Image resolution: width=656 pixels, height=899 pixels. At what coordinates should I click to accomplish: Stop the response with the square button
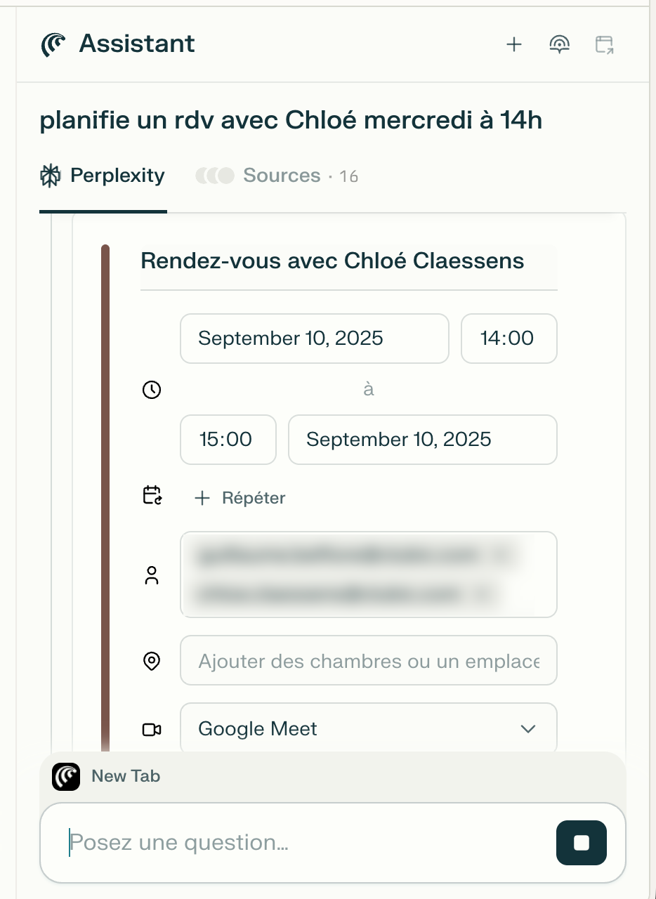pos(582,843)
